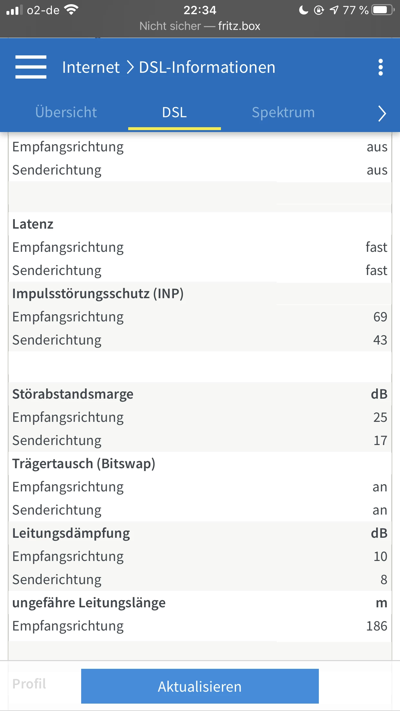Viewport: 400px width, 711px height.
Task: Tap the Störabstandsmarge heading row
Action: pos(200,394)
